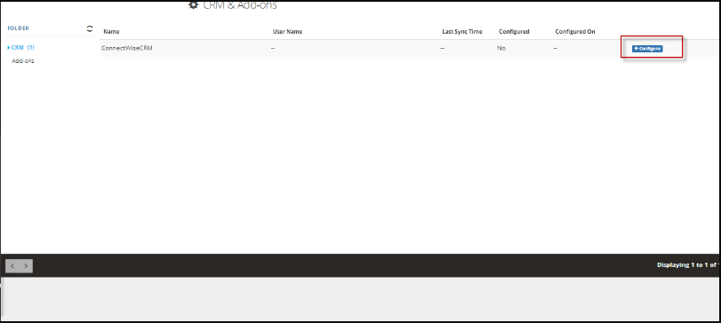Go to next page with right arrow

coord(26,265)
